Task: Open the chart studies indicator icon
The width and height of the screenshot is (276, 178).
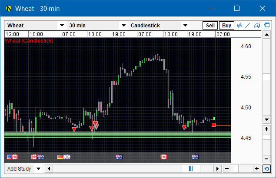Action: 257,26
